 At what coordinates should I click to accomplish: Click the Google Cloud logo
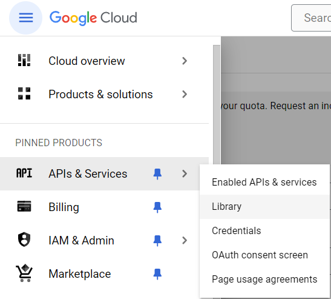coord(93,18)
